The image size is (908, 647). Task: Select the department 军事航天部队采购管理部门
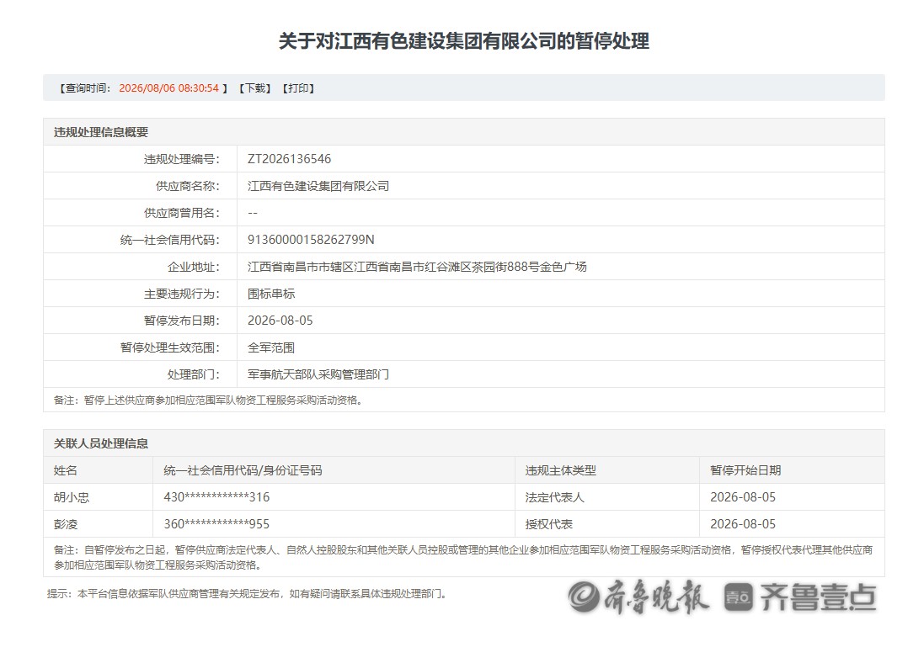point(318,374)
